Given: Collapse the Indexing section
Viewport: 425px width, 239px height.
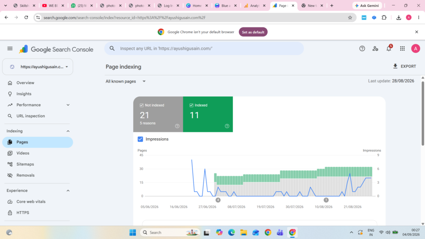Looking at the screenshot, I should tap(68, 131).
